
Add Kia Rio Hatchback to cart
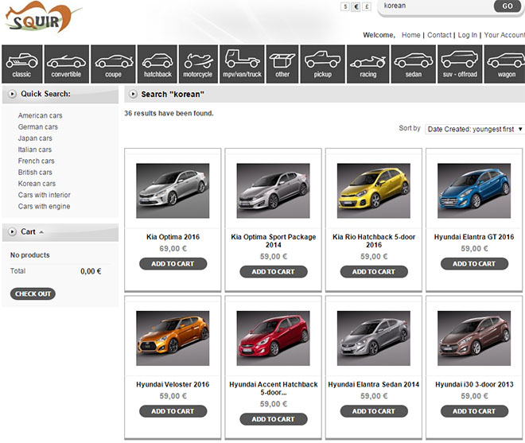pyautogui.click(x=374, y=271)
